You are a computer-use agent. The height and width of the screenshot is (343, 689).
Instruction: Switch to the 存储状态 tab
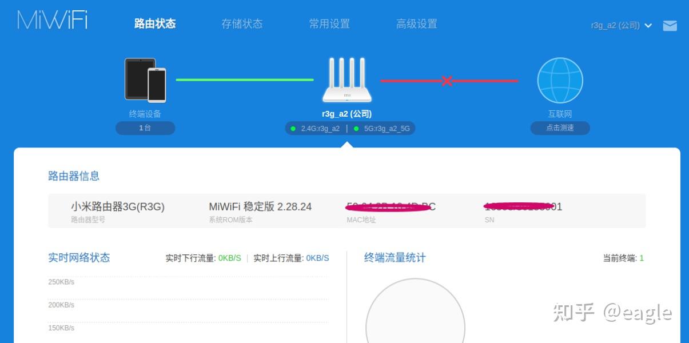click(242, 24)
